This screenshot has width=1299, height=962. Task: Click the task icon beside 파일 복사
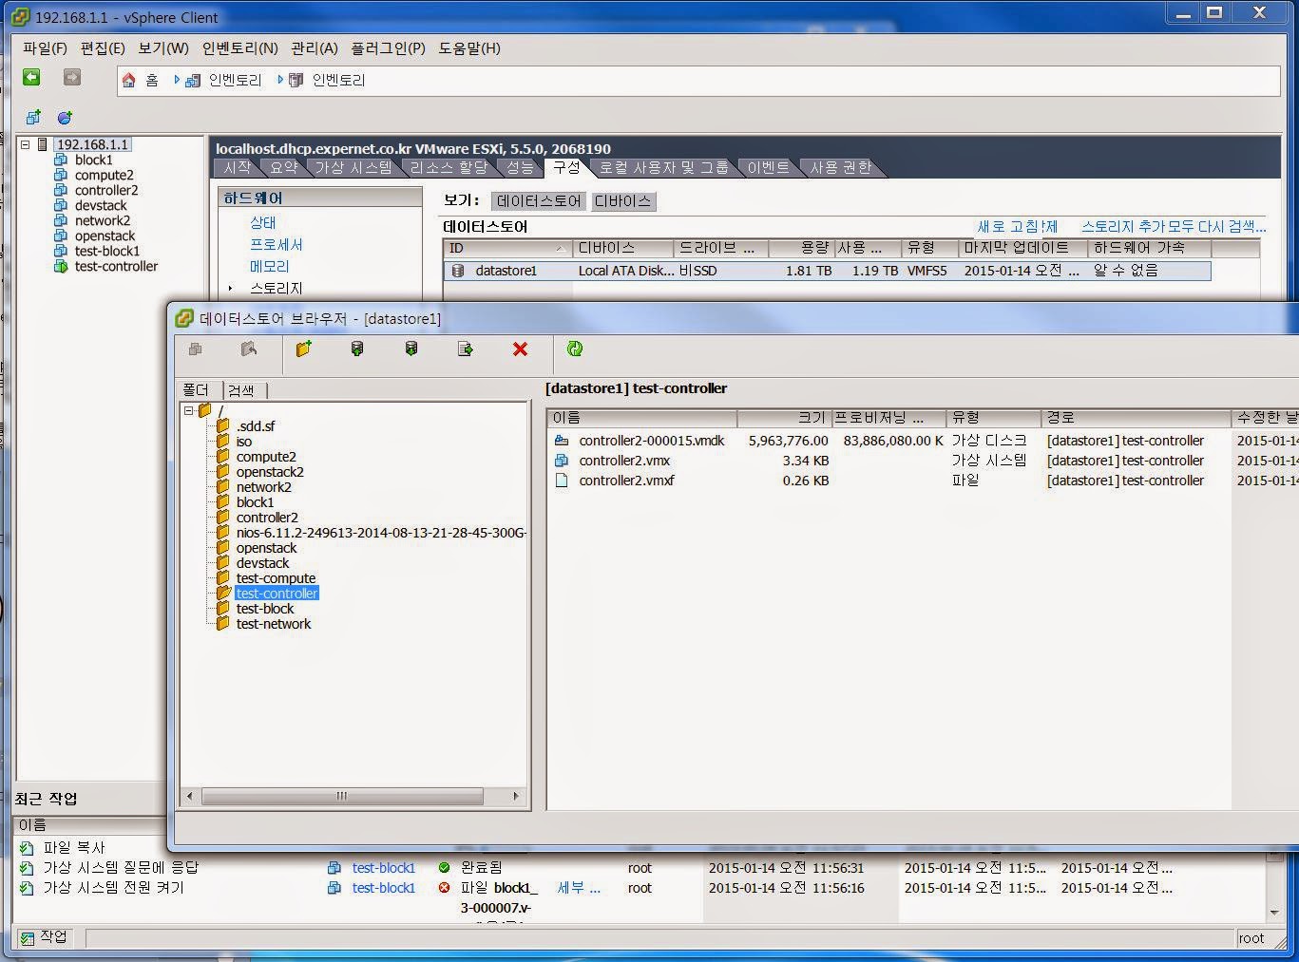(27, 848)
